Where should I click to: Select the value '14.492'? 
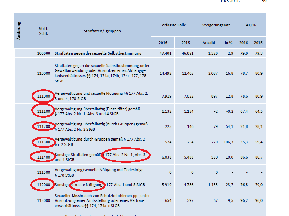pos(165,73)
